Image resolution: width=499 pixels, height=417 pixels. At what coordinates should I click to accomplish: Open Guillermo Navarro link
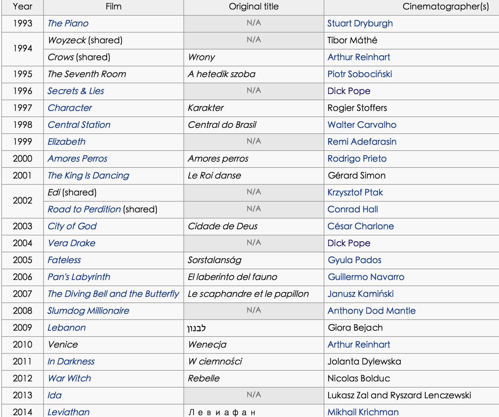coord(366,277)
